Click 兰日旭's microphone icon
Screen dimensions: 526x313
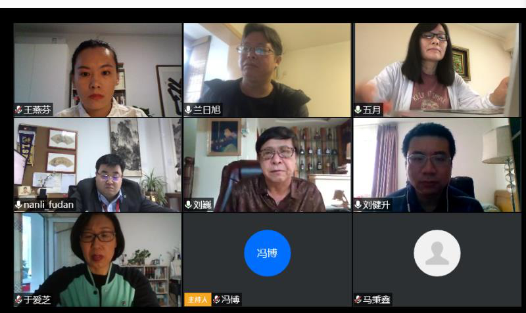pyautogui.click(x=189, y=110)
